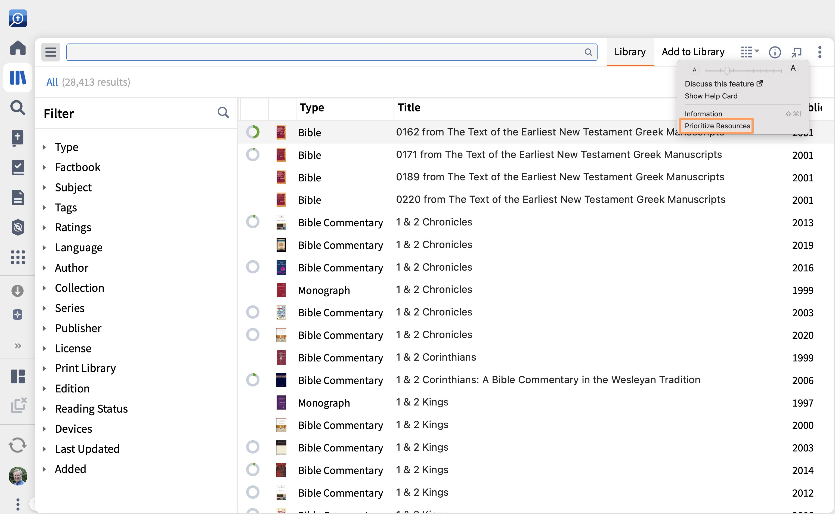This screenshot has height=514, width=835.
Task: Click the Logos app logo icon
Action: tap(18, 18)
